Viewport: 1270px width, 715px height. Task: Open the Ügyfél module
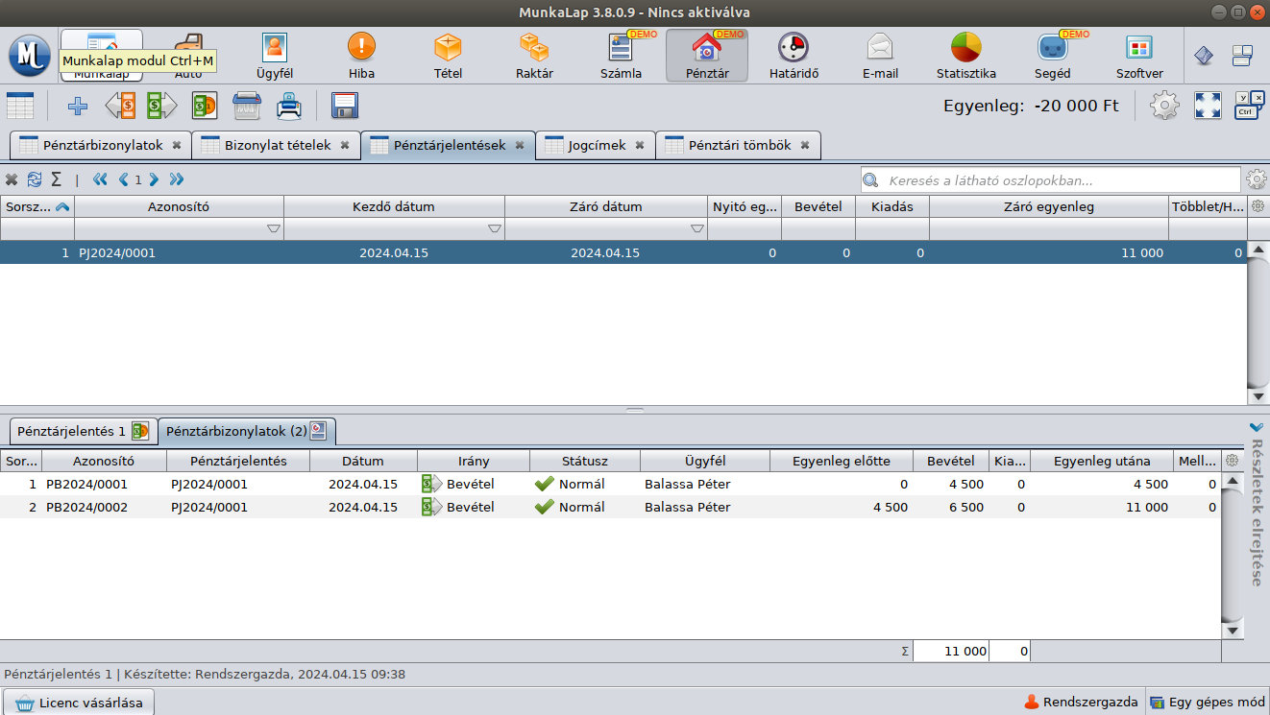275,55
